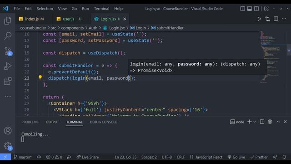291x164 pixels.
Task: Toggle secondary side bar layout icon
Action: tap(256, 9)
